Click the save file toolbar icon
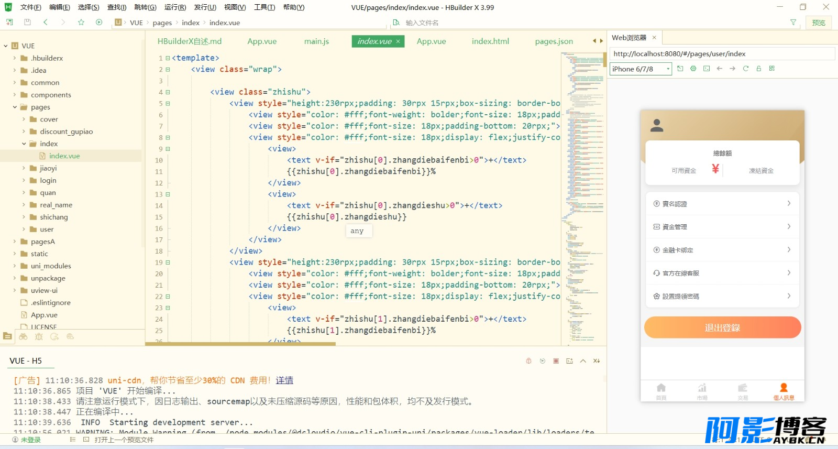This screenshot has height=449, width=838. click(x=27, y=22)
